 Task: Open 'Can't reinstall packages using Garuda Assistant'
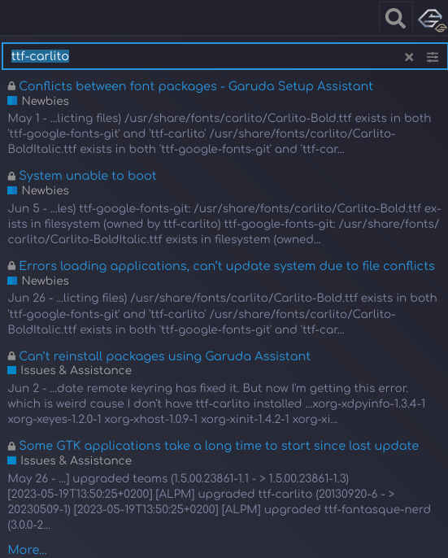pos(164,356)
